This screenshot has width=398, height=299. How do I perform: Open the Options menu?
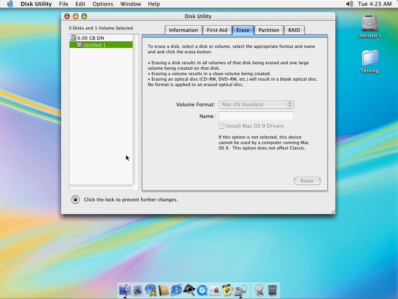(x=103, y=4)
